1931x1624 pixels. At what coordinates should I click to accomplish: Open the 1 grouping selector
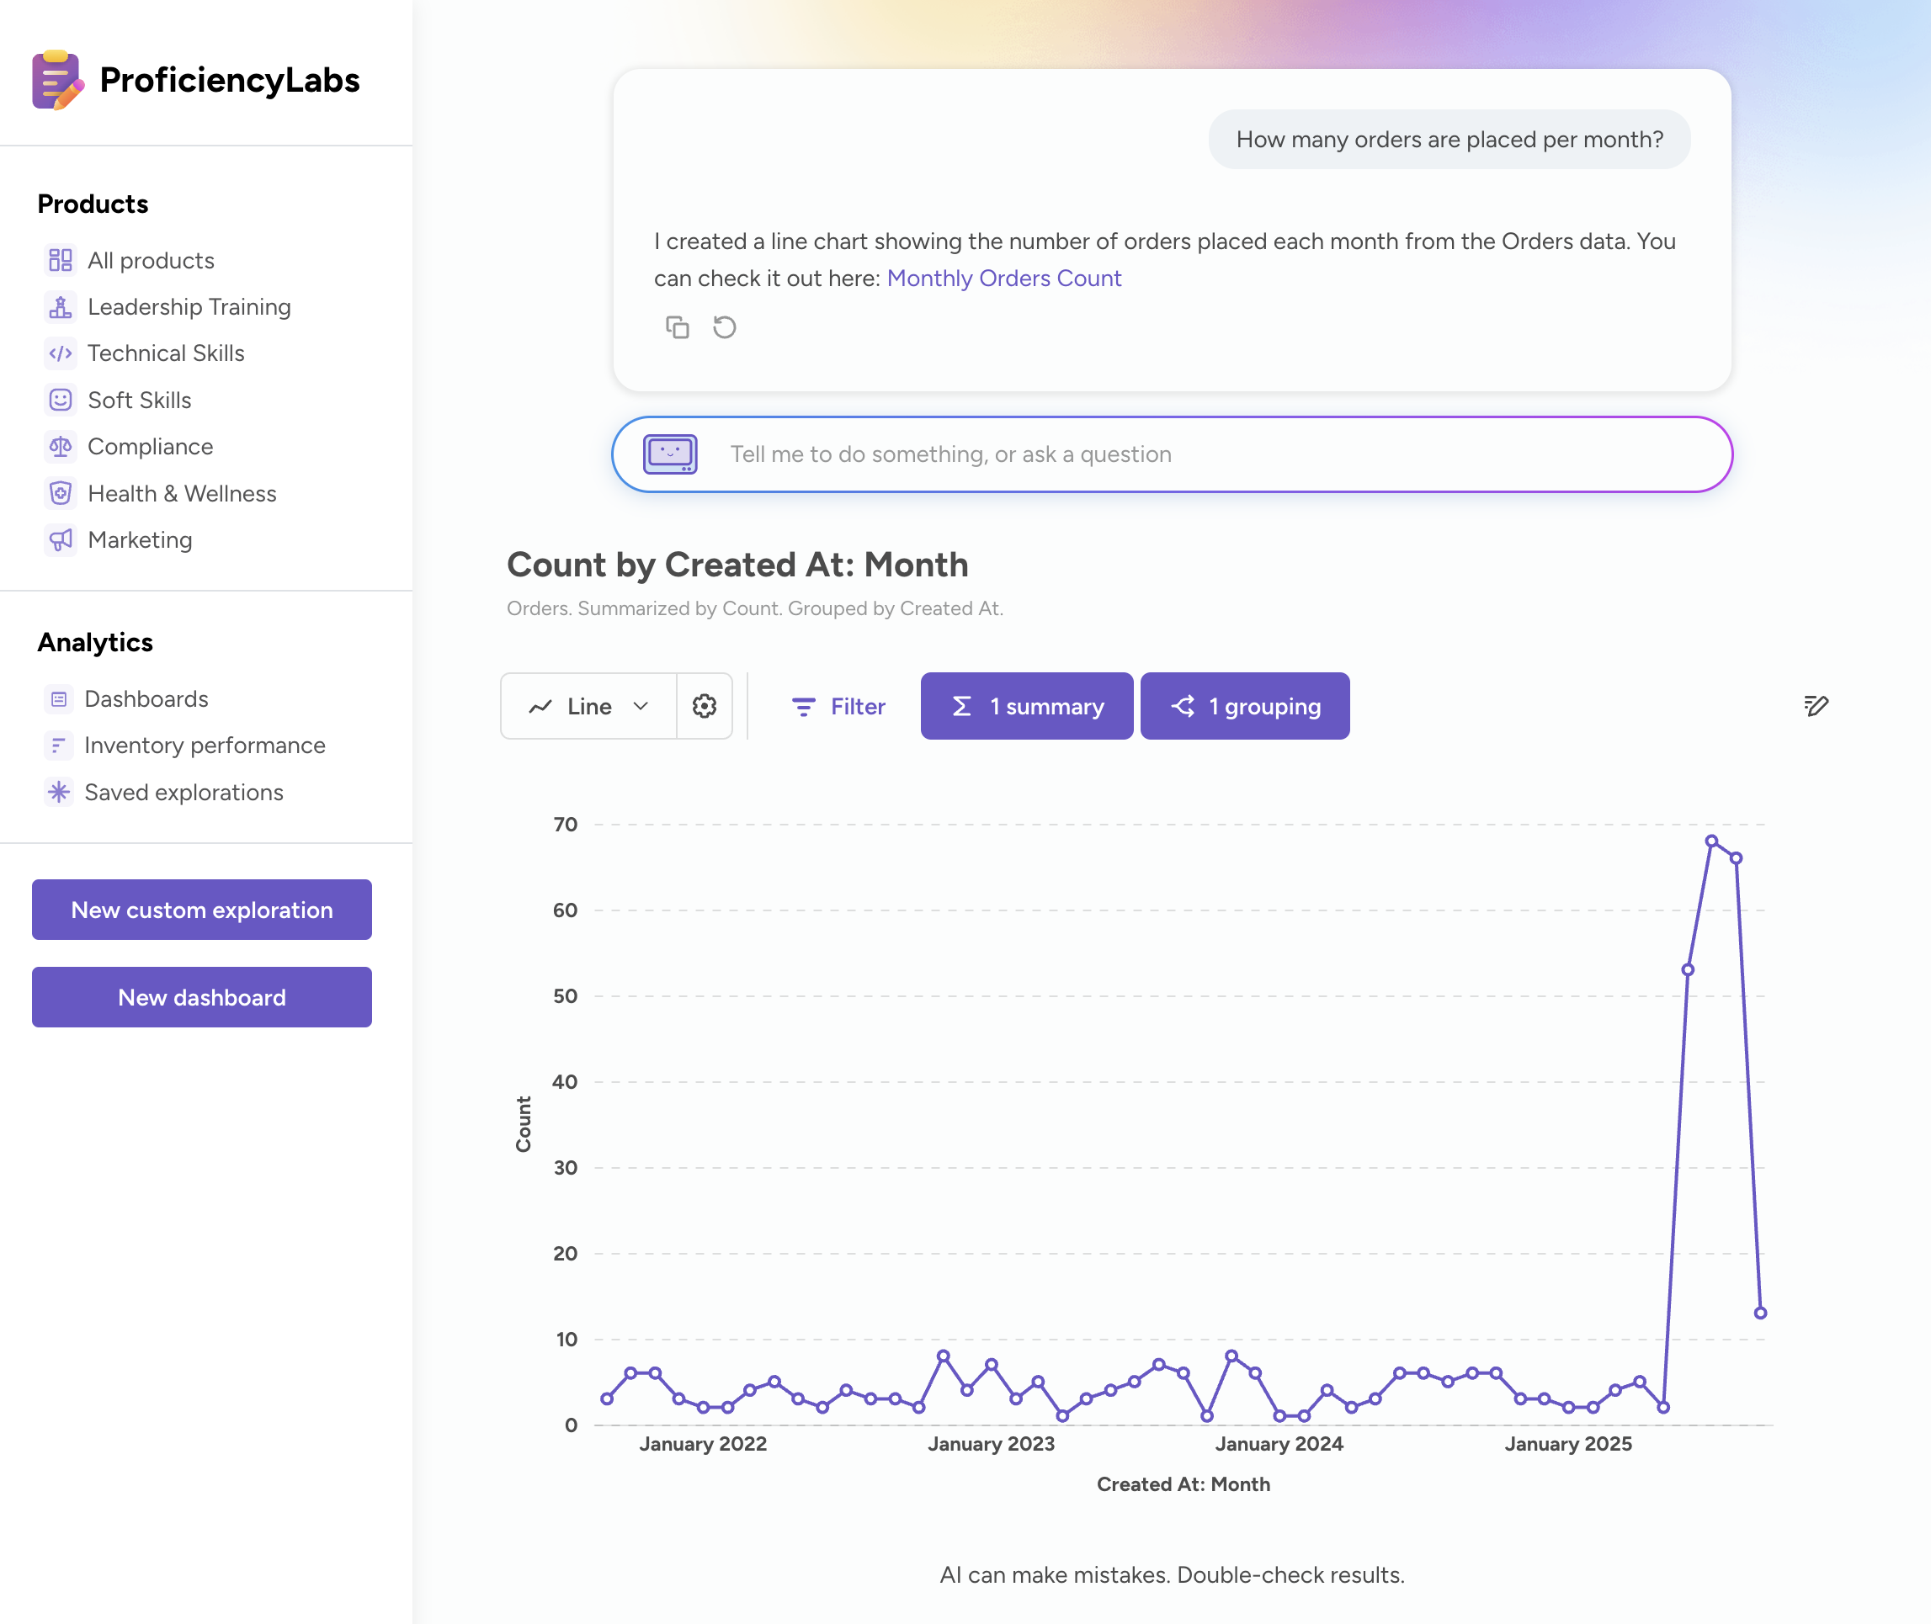(1245, 706)
